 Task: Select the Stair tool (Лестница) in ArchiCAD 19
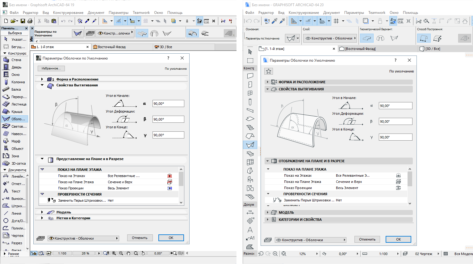tap(15, 104)
